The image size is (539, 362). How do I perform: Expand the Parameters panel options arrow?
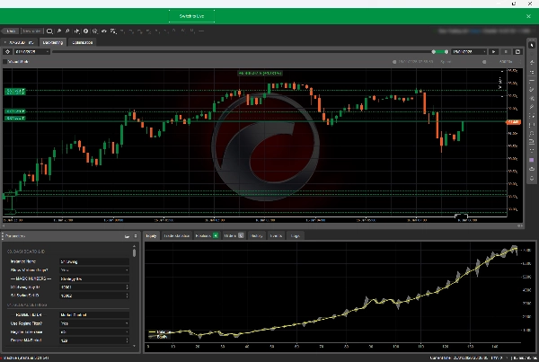coord(133,235)
